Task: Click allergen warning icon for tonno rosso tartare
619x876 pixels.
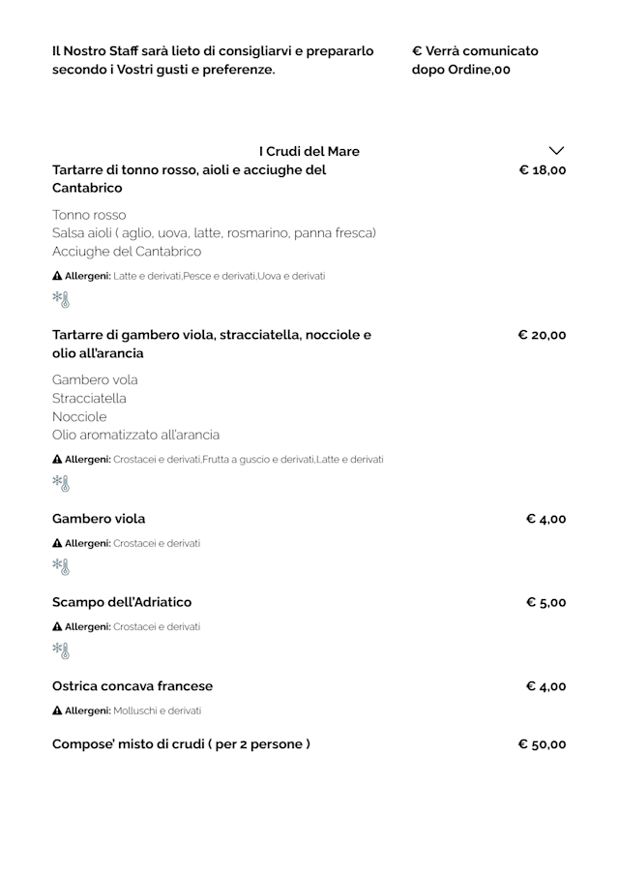Action: click(x=57, y=276)
